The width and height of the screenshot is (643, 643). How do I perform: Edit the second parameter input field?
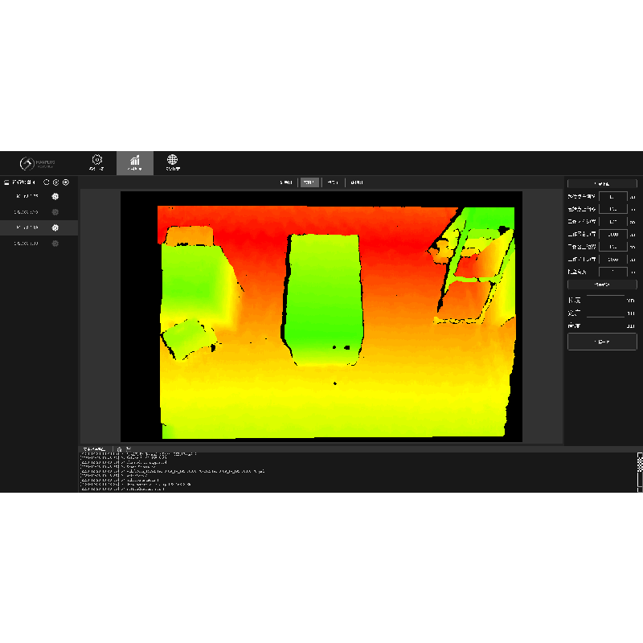pyautogui.click(x=612, y=209)
